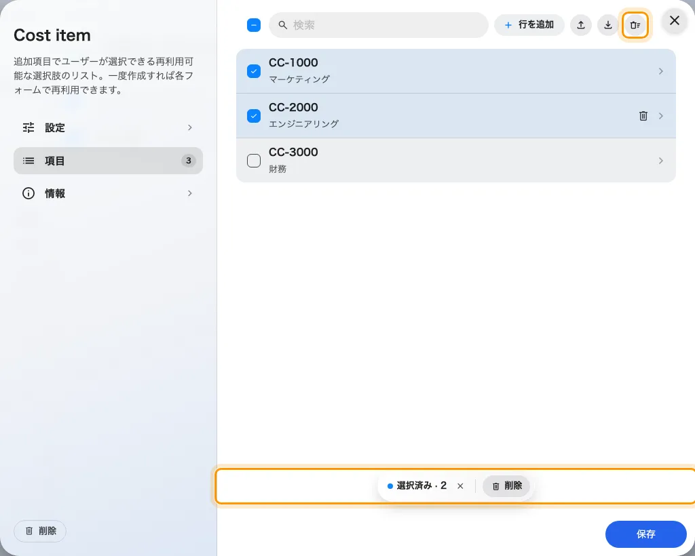Click the delete-list icon in the toolbar
This screenshot has height=556, width=695.
click(635, 25)
